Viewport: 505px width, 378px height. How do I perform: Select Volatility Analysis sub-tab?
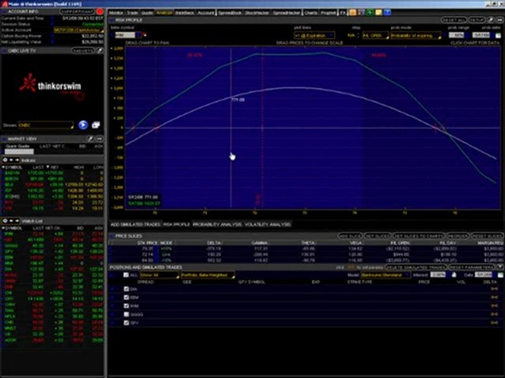[x=267, y=224]
